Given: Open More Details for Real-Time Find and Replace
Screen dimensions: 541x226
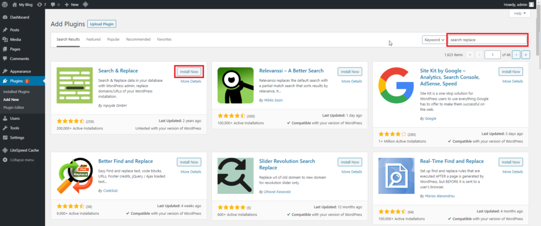Looking at the screenshot, I should tap(512, 172).
